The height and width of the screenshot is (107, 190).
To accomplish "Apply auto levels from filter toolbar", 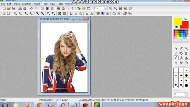I will coord(4,13).
